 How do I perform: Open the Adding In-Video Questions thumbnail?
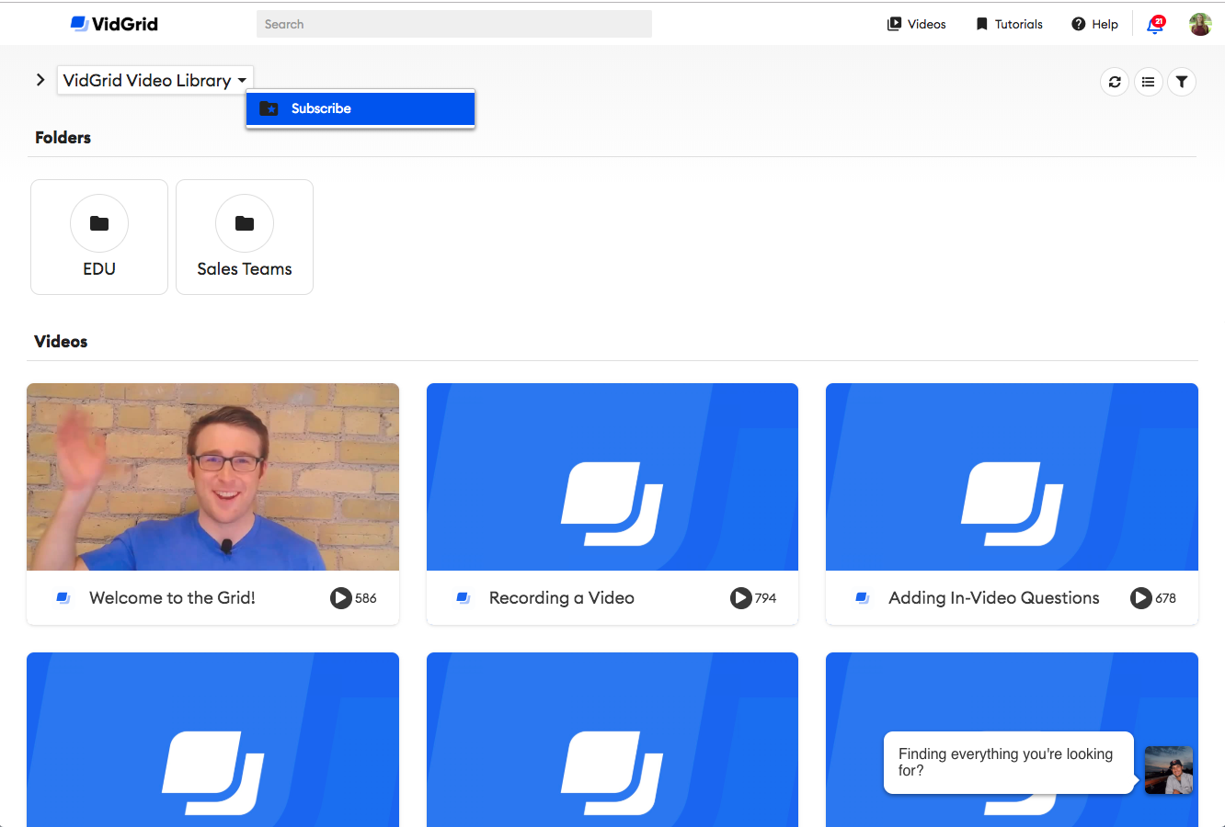(1012, 477)
